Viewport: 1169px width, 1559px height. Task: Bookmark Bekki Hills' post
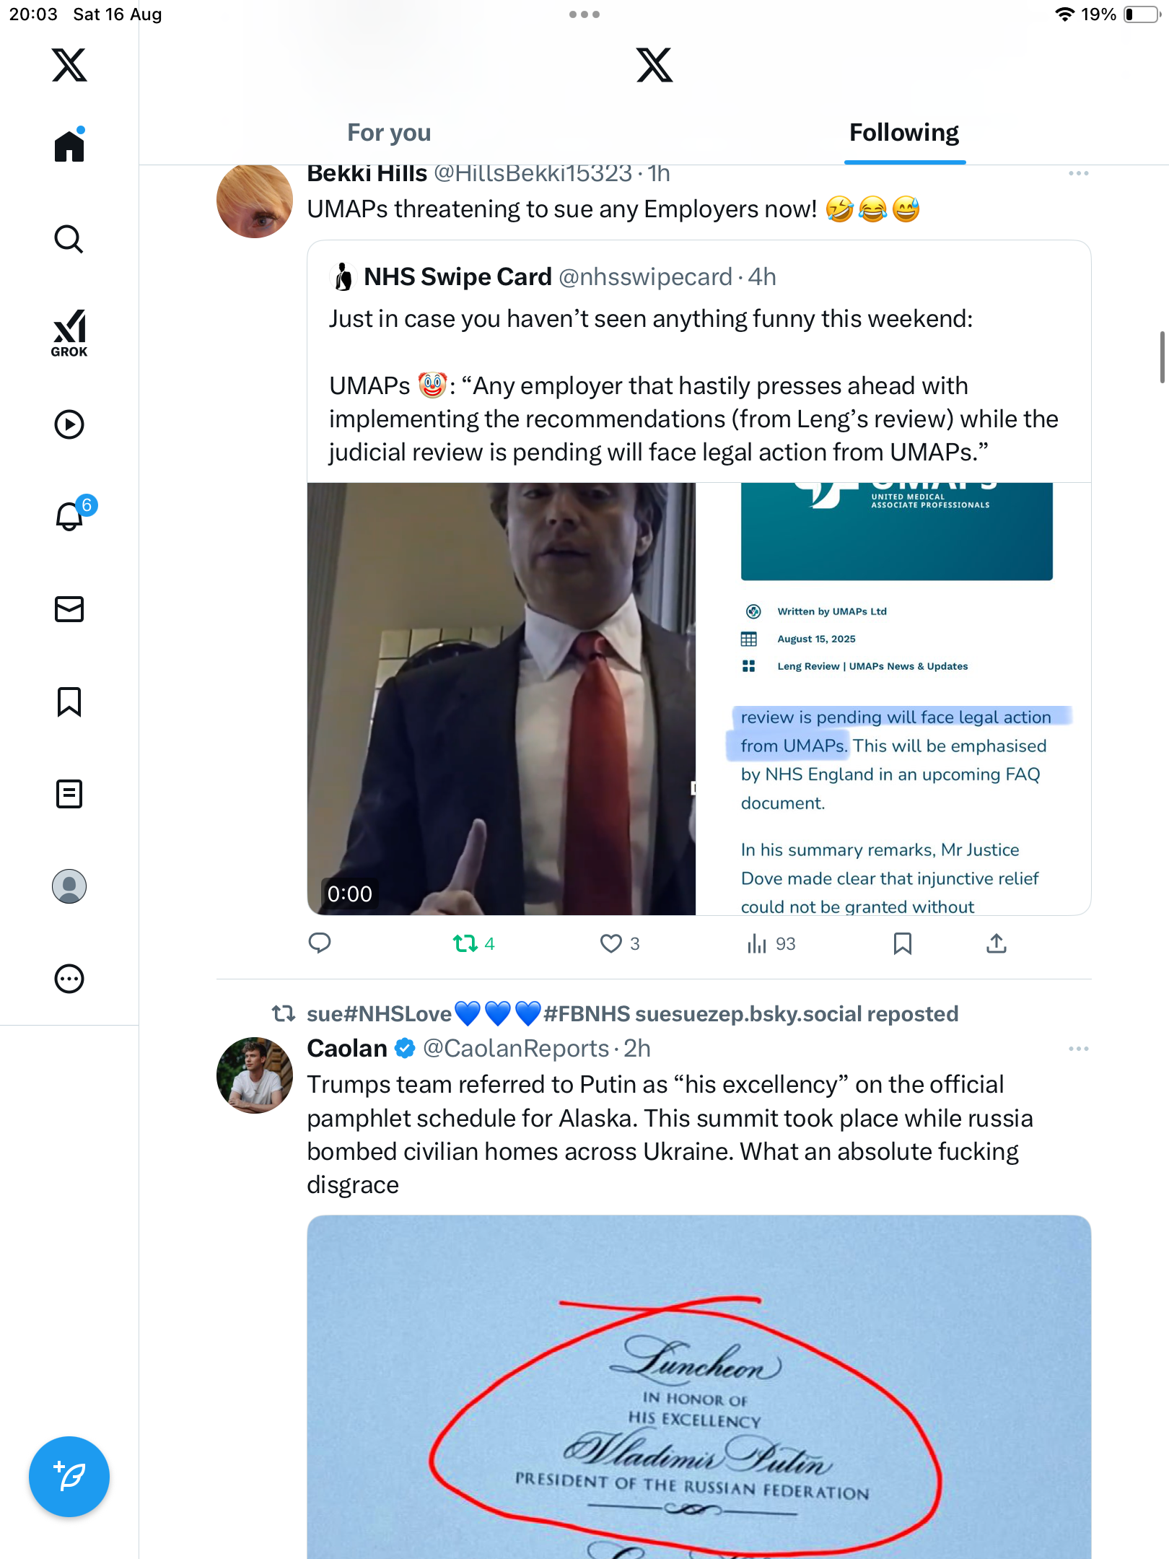(902, 943)
